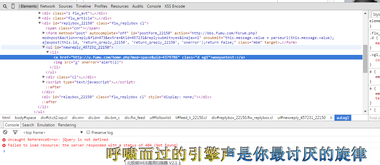Select the ul#followlist breadcrumb

[x=160, y=118]
